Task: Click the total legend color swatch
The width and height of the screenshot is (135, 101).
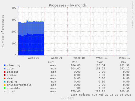Action: click(x=5, y=91)
